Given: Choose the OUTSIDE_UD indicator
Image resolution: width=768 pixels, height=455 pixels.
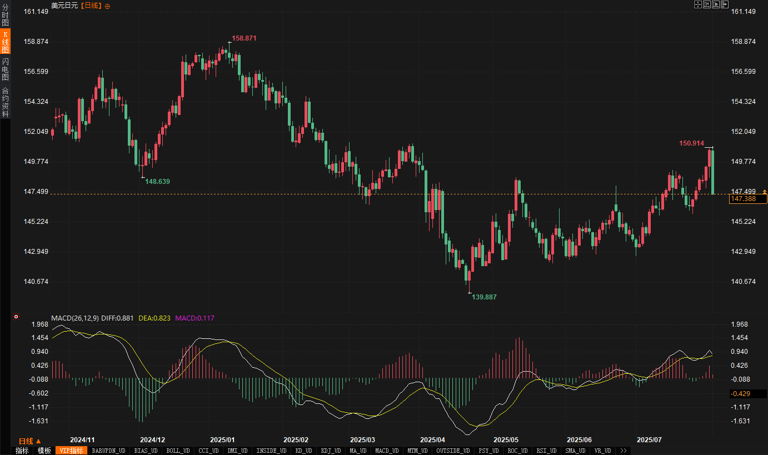Looking at the screenshot, I should [453, 451].
